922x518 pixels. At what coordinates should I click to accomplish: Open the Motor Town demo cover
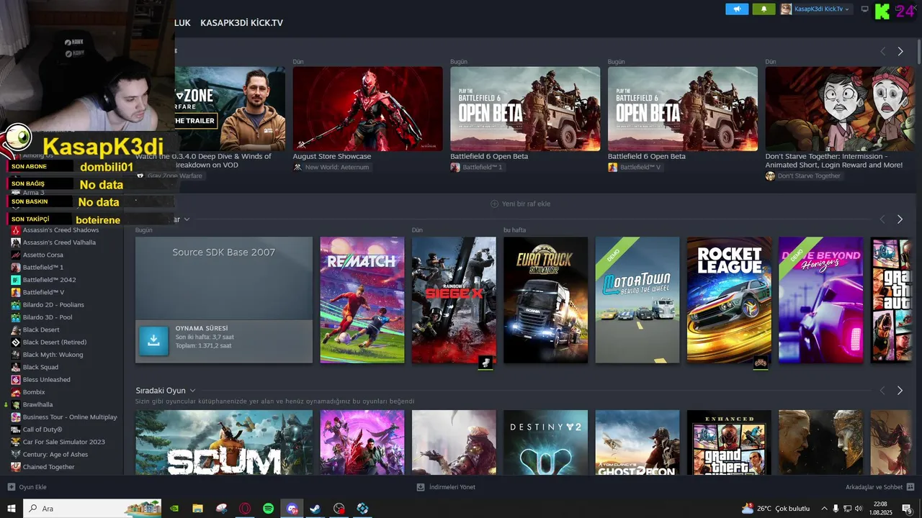637,300
